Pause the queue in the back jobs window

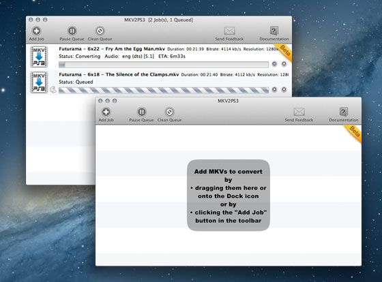click(72, 33)
